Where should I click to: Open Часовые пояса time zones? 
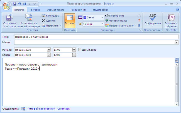tap(116, 20)
